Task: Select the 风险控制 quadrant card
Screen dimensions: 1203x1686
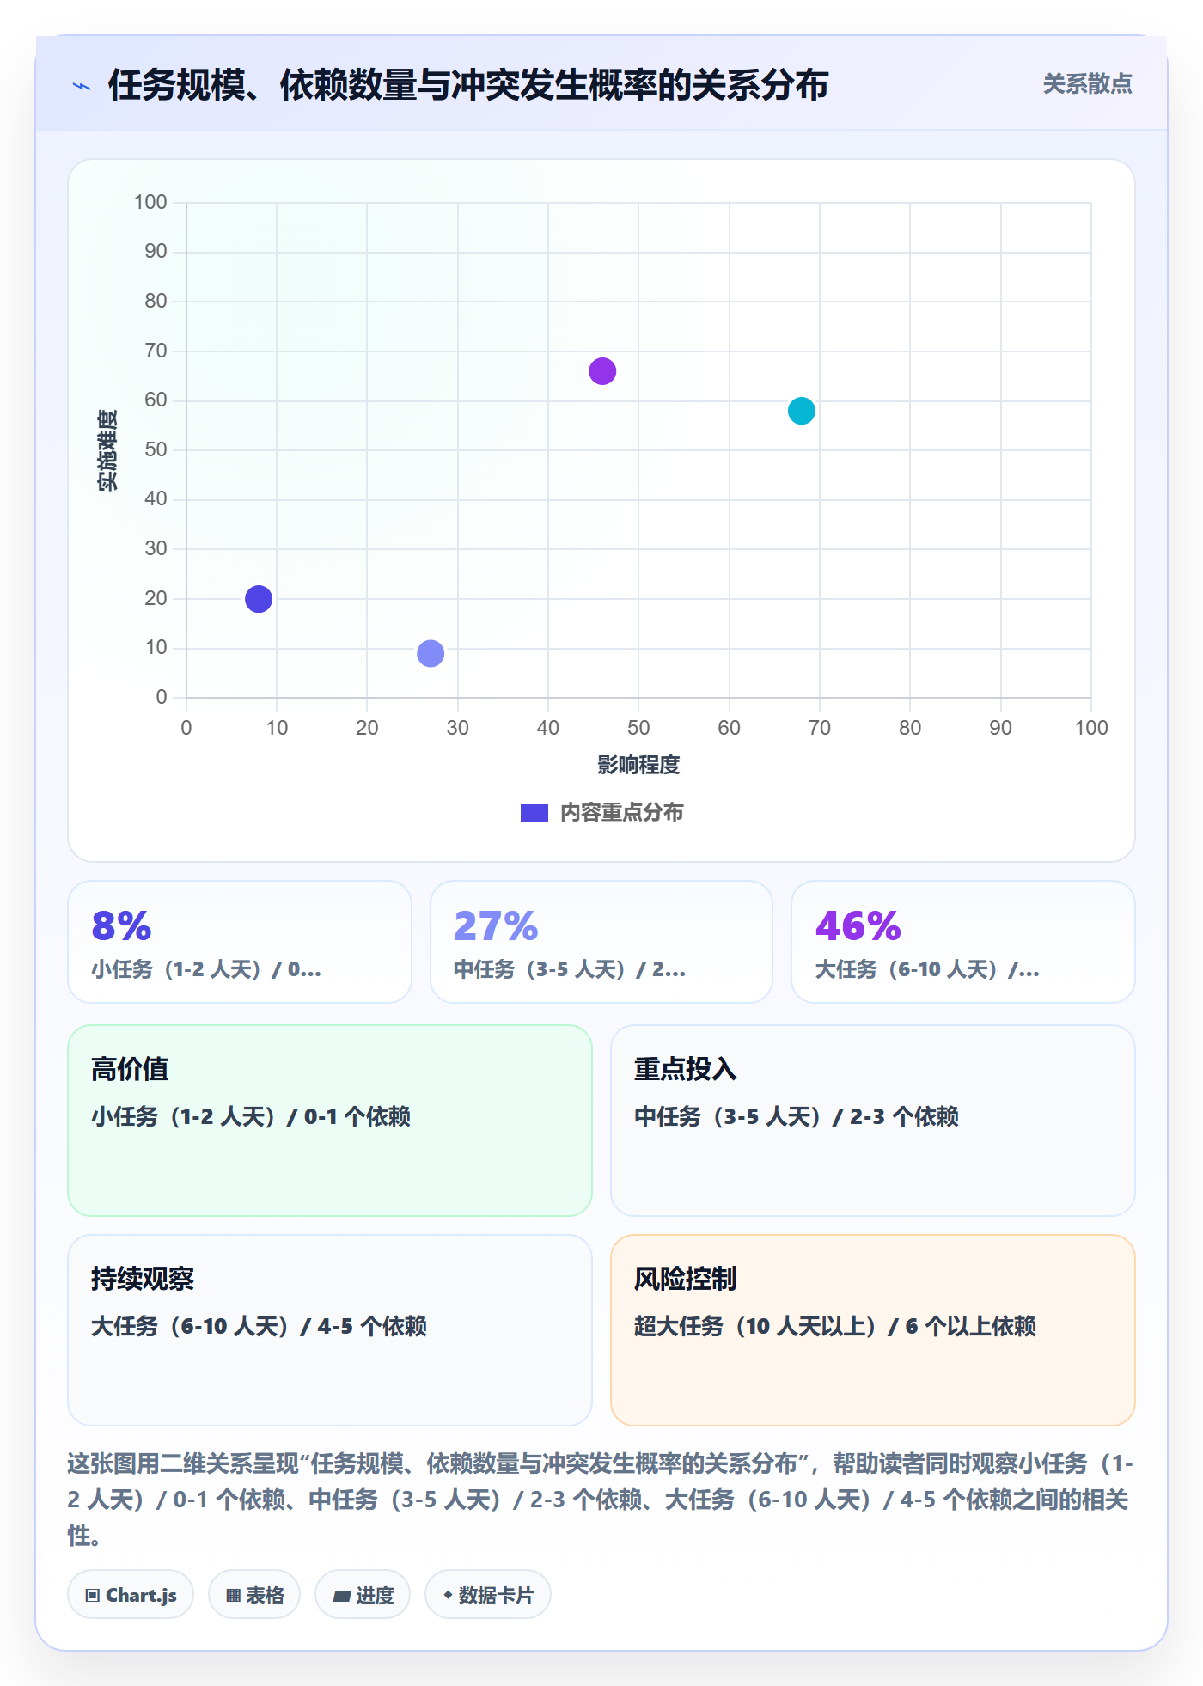Action: point(873,1330)
